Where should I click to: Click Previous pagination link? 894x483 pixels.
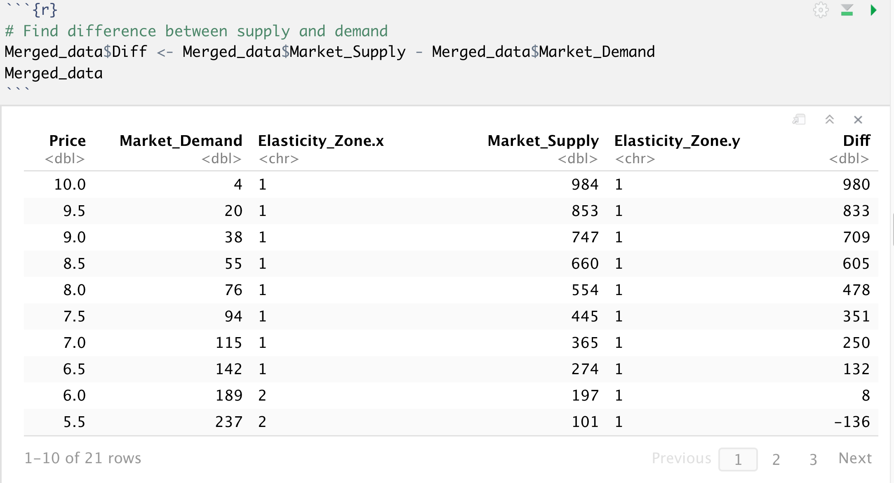pyautogui.click(x=681, y=458)
